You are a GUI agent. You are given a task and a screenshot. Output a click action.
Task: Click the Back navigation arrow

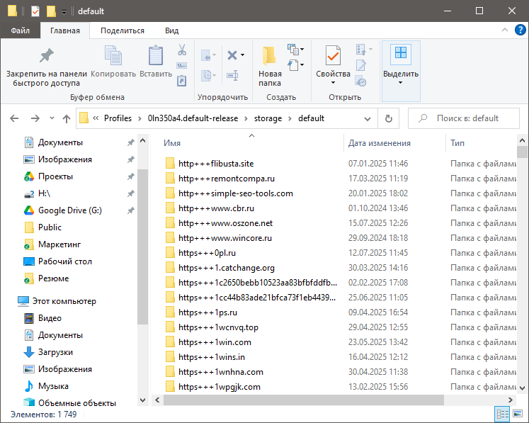[x=14, y=118]
